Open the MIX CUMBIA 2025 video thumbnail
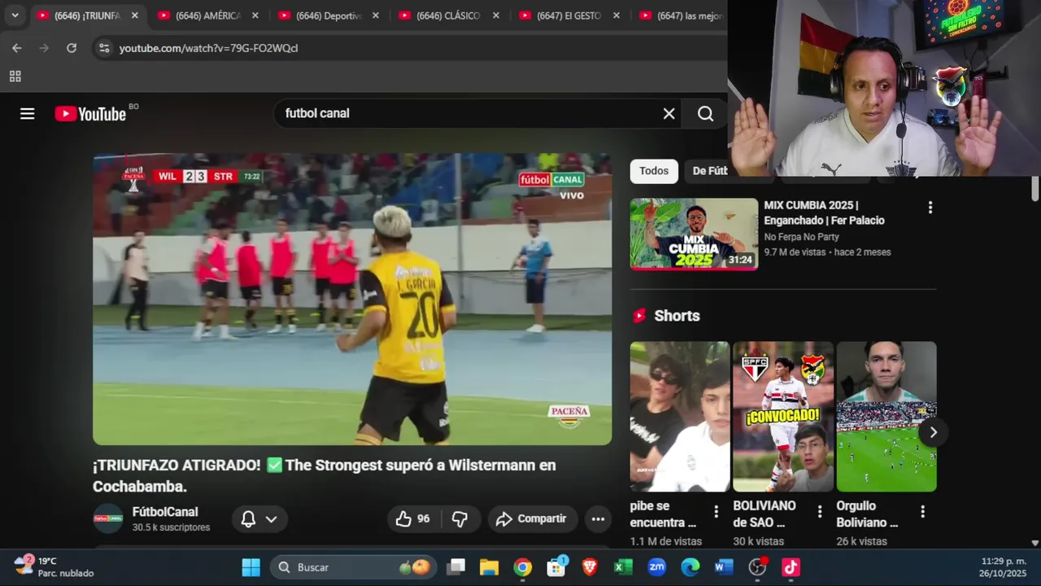Viewport: 1041px width, 586px height. point(694,234)
